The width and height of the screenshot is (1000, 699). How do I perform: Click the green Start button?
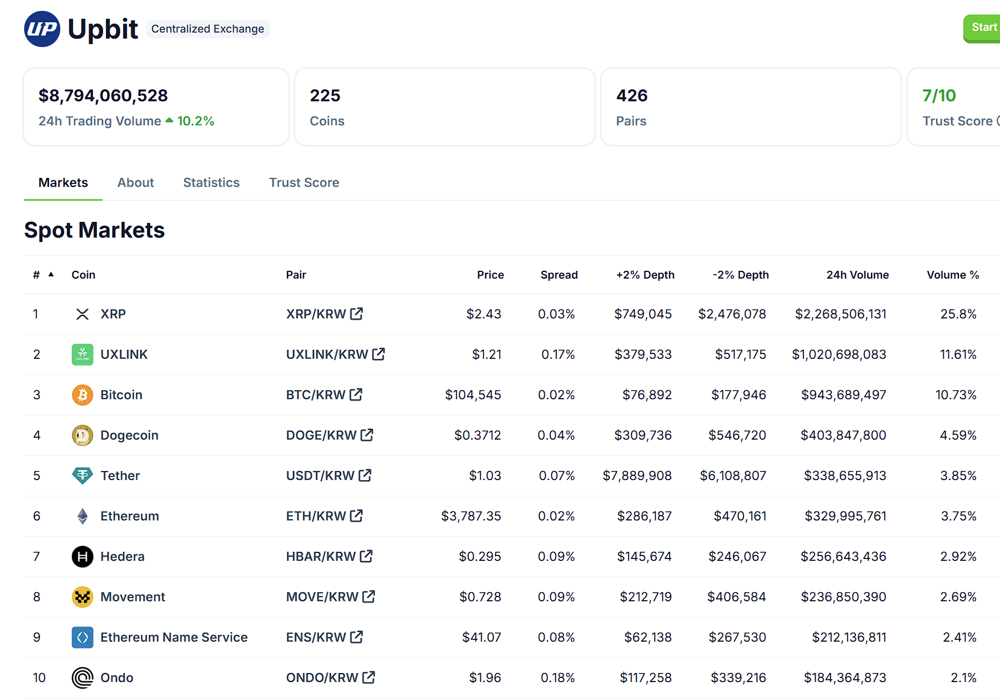pos(982,28)
